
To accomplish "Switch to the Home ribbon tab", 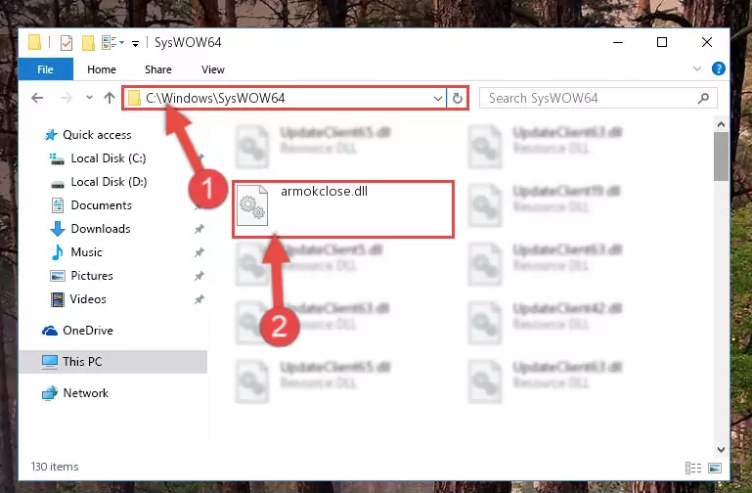I will [101, 69].
